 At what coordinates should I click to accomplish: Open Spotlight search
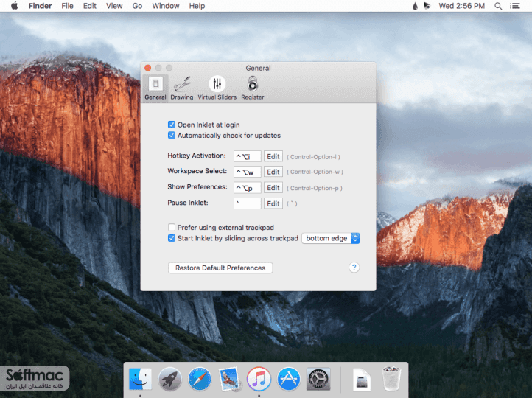tap(498, 6)
